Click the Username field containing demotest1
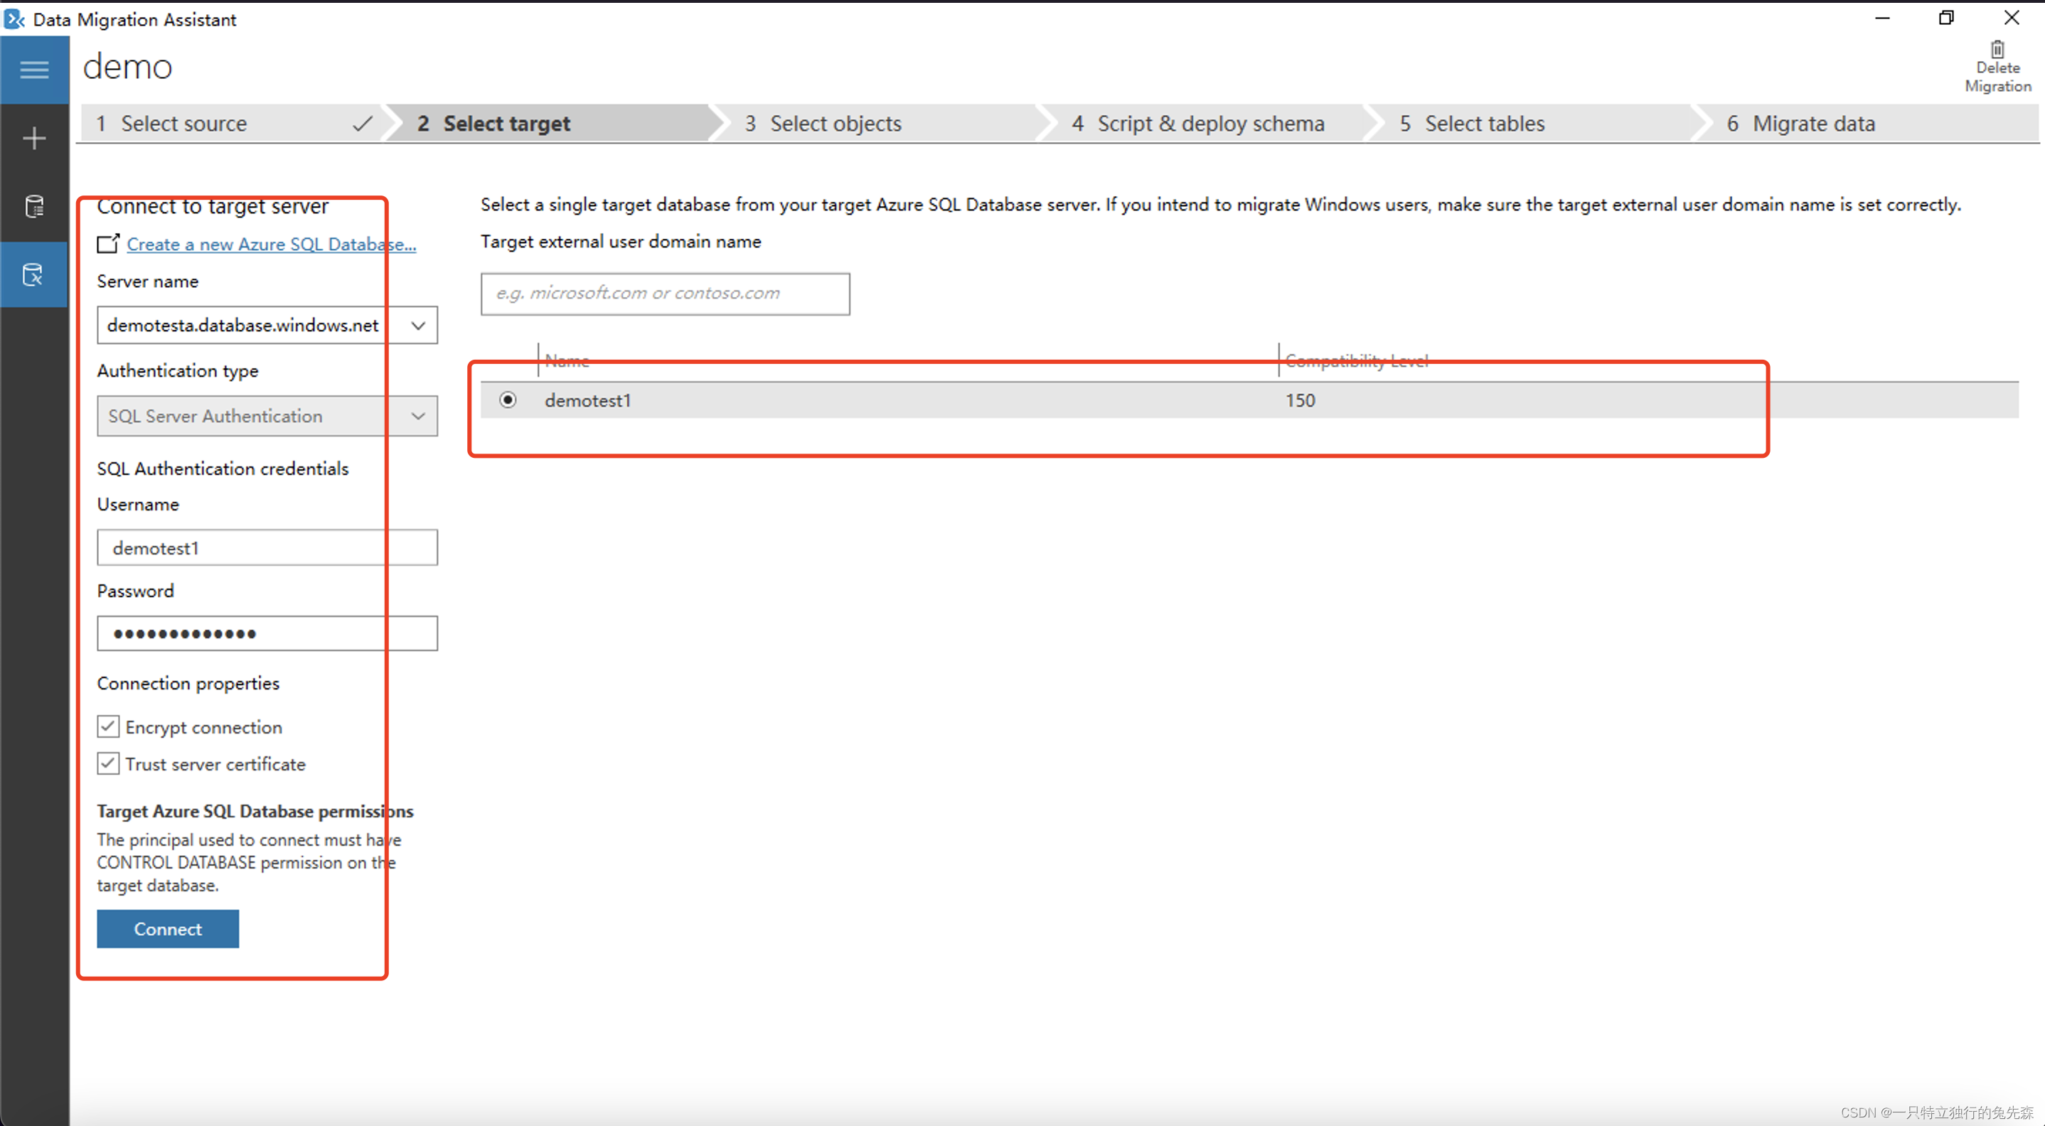 [267, 547]
